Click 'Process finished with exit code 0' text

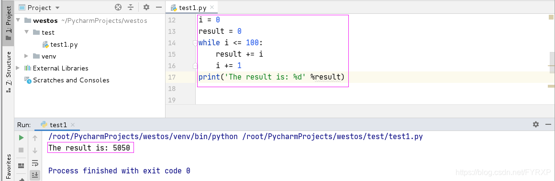119,171
